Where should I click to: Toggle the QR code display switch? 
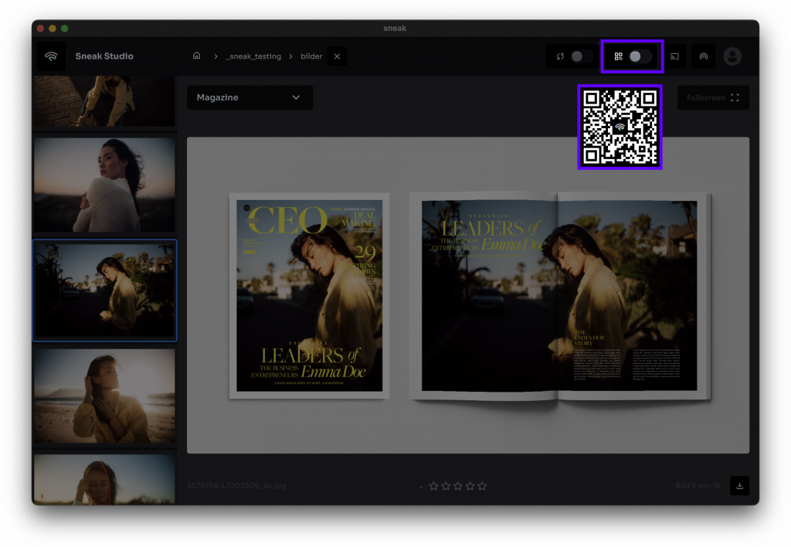coord(640,56)
